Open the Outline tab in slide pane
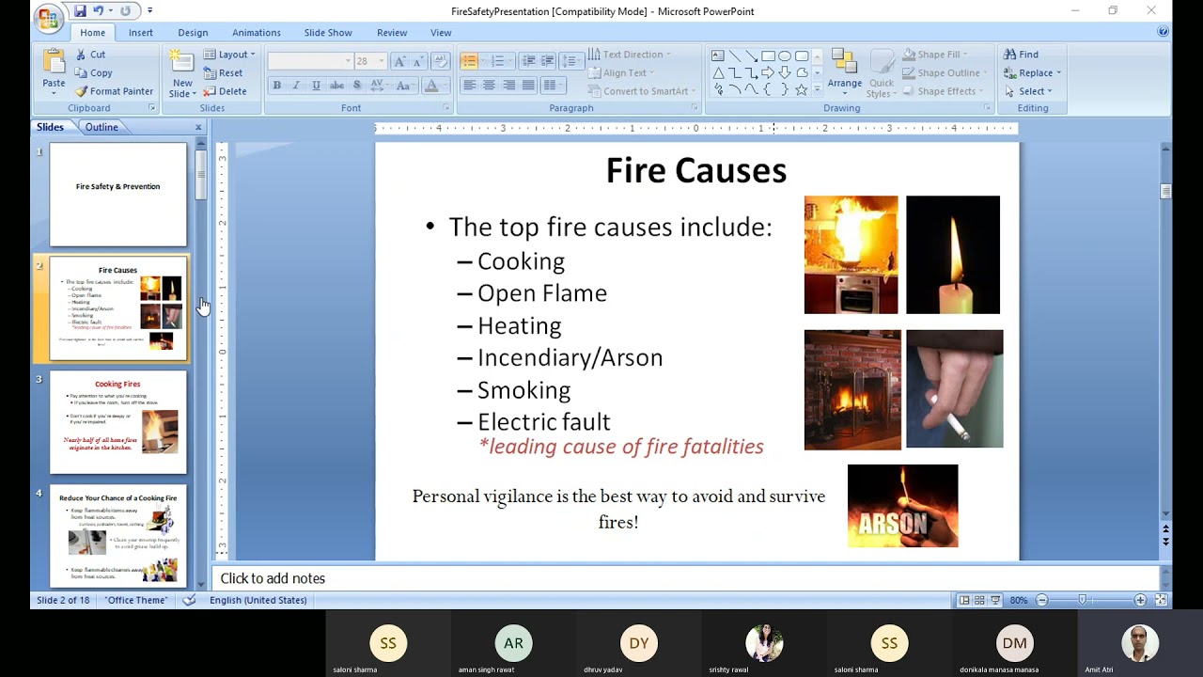 point(102,126)
